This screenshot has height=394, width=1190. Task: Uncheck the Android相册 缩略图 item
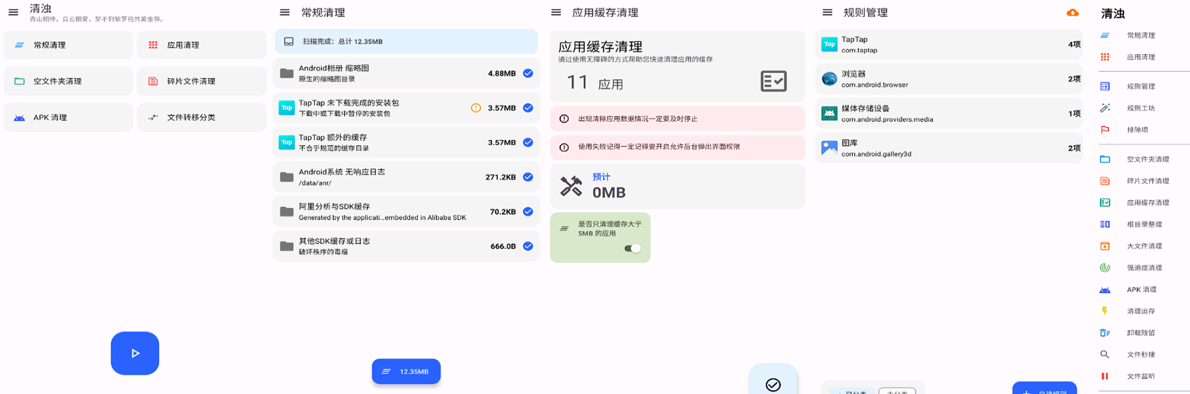pos(528,73)
